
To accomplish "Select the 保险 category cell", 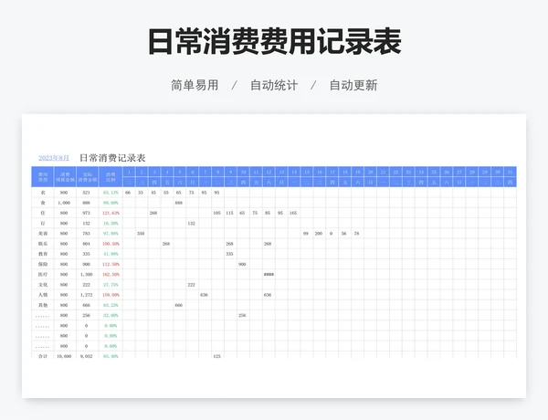I will (43, 264).
